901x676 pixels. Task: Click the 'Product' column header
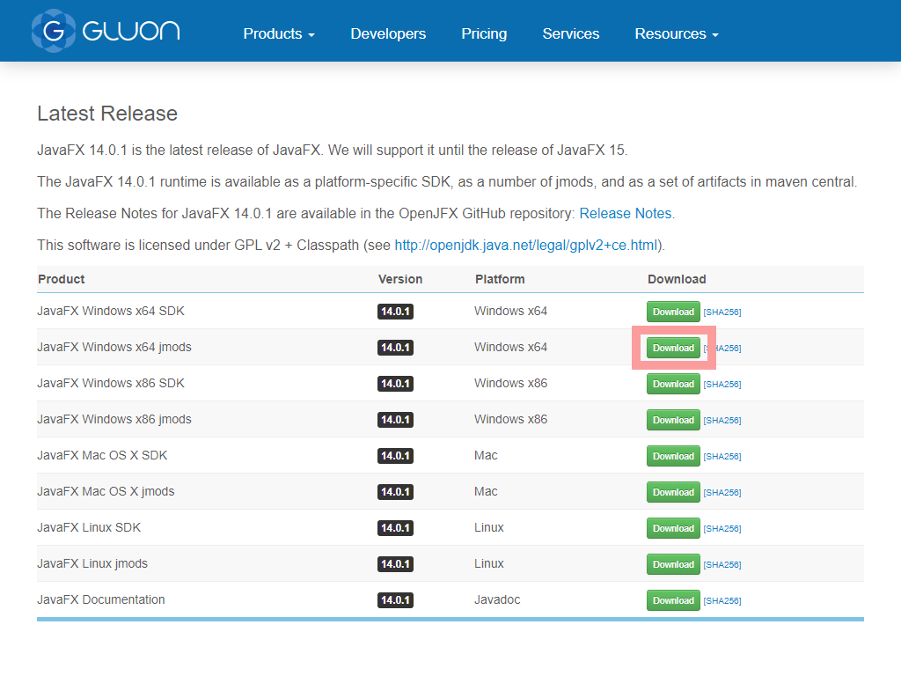(62, 279)
